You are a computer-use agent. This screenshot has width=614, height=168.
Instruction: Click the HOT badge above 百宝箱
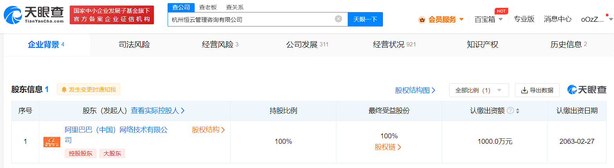(501, 11)
